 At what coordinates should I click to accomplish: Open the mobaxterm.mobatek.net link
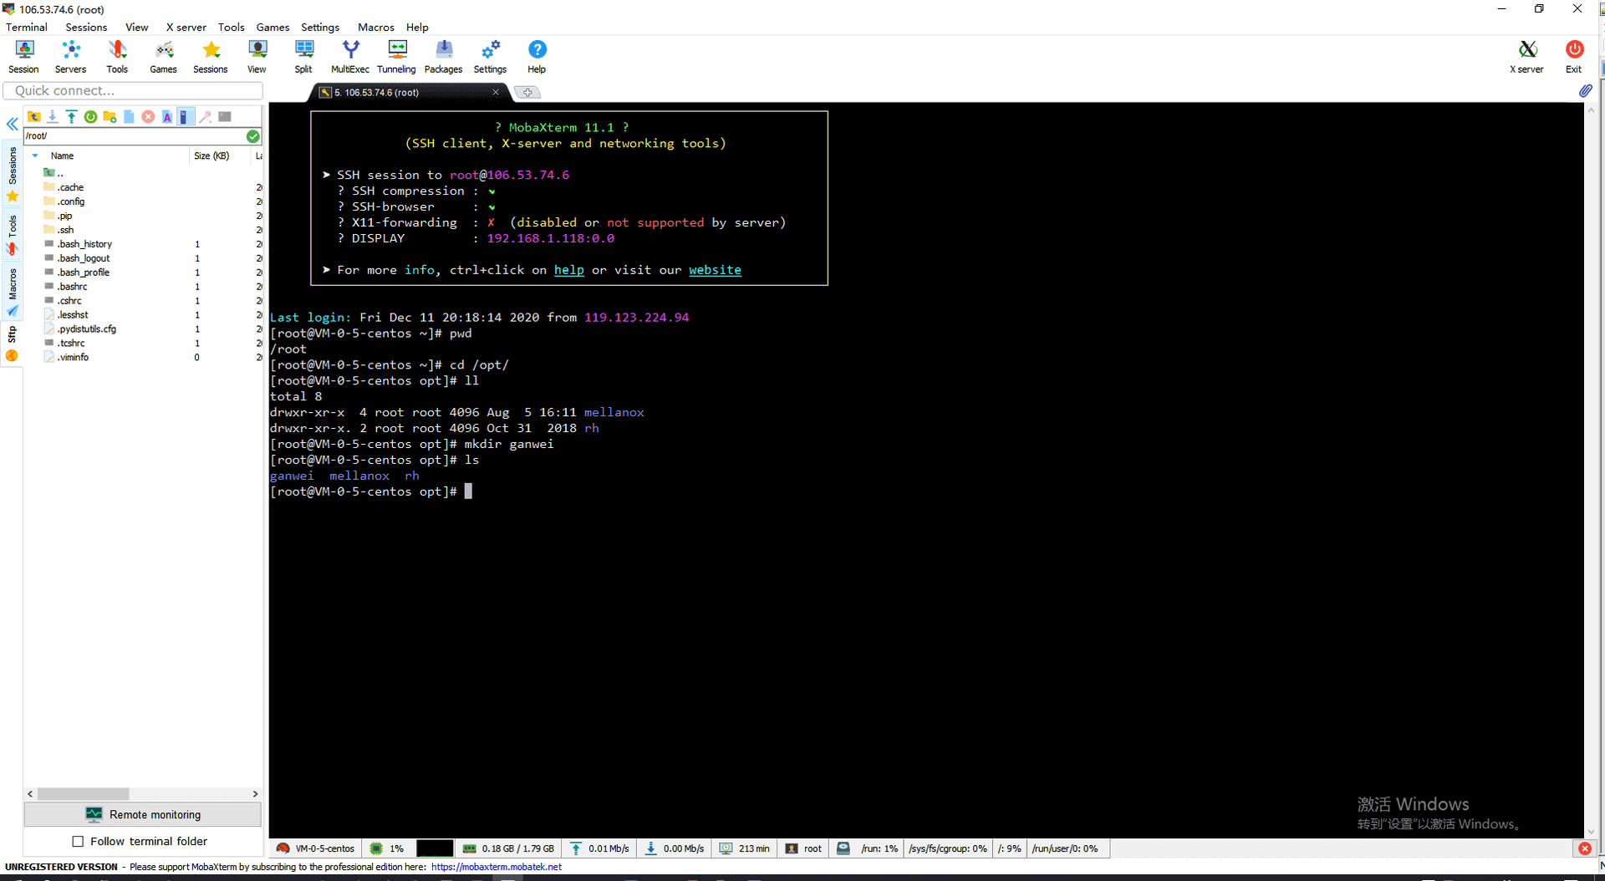[x=497, y=867]
